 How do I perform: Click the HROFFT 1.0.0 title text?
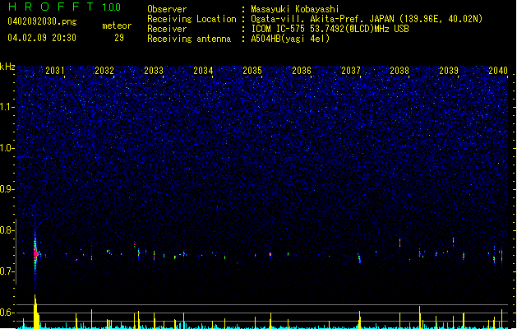point(64,7)
